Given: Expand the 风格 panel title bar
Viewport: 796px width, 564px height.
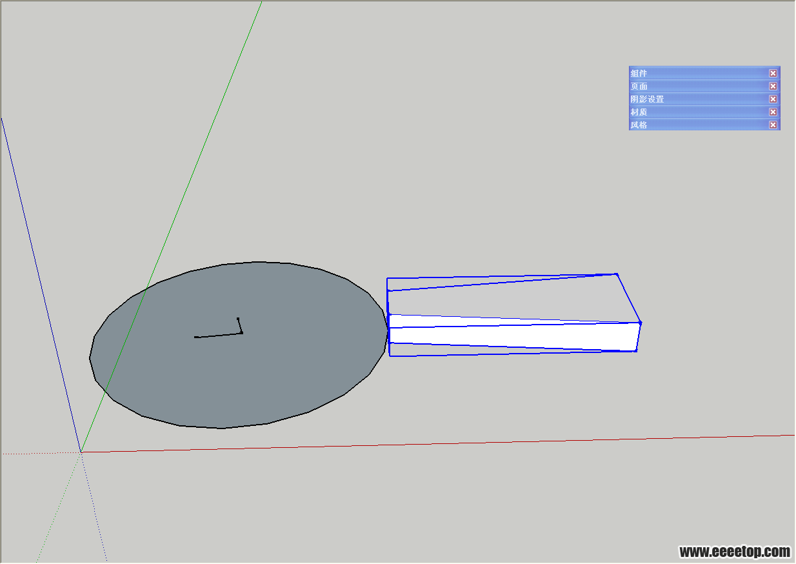Looking at the screenshot, I should pos(697,125).
